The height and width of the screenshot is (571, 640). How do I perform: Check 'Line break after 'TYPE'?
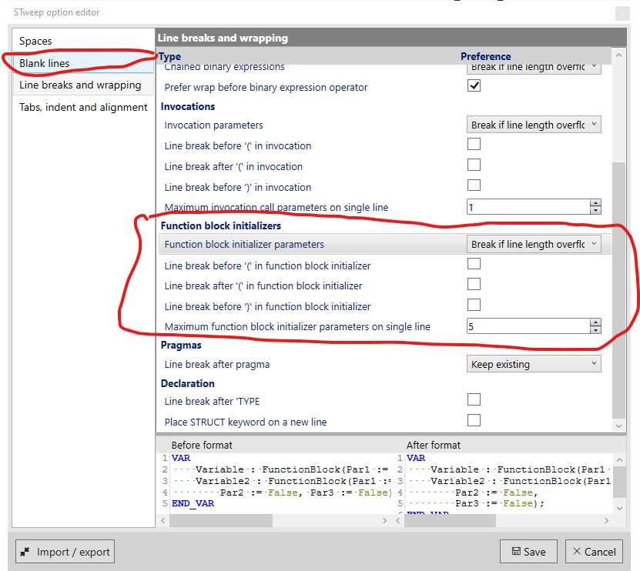[474, 399]
